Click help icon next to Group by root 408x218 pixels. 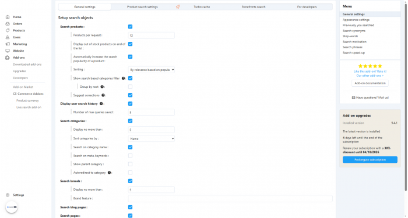[102, 87]
